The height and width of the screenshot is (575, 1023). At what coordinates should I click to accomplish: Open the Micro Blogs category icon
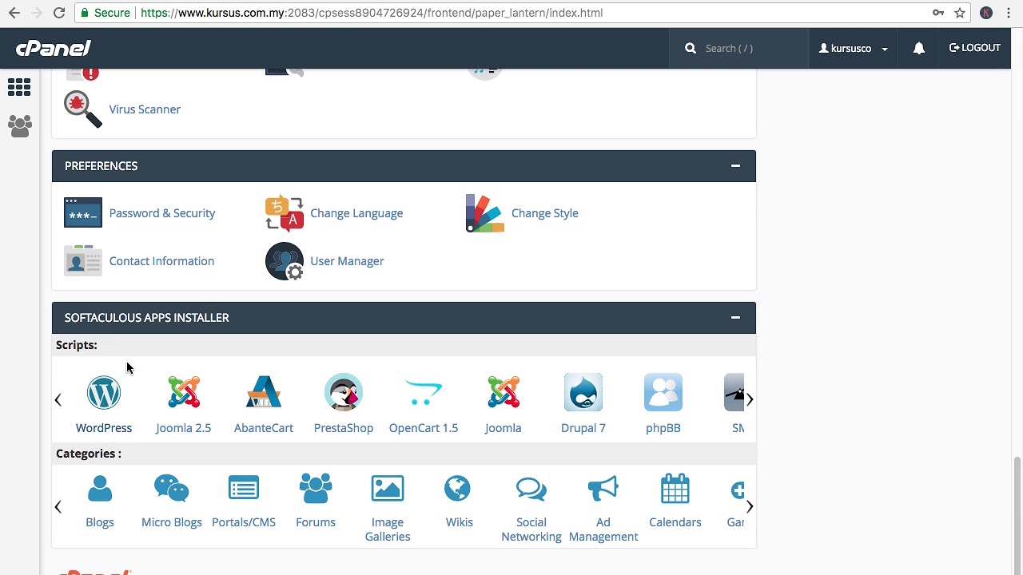click(172, 489)
